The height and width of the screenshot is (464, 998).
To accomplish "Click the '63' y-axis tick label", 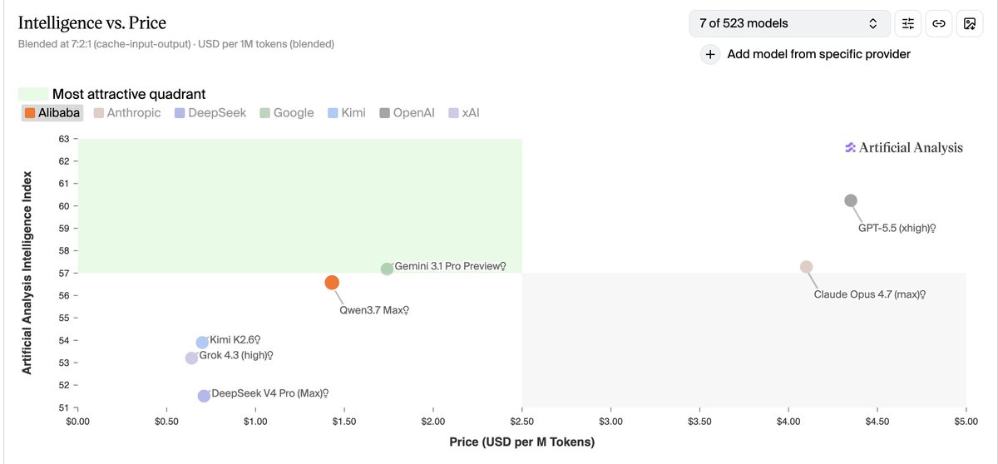I will 63,139.
